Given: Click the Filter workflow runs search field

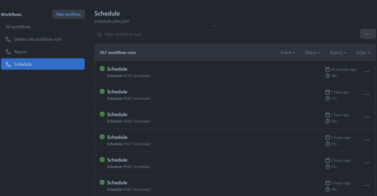Looking at the screenshot, I should click(227, 34).
